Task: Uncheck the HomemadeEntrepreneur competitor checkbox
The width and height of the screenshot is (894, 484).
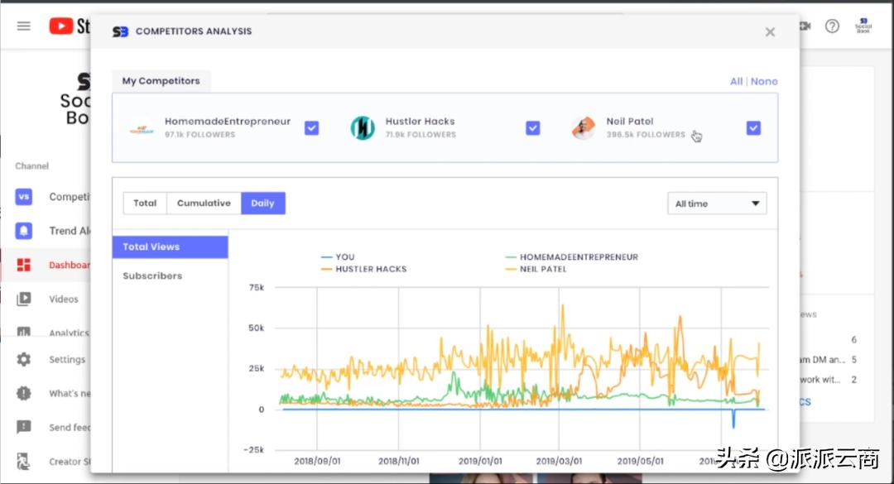Action: click(x=311, y=128)
